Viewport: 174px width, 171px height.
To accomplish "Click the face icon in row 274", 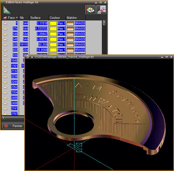I will click(5, 29).
